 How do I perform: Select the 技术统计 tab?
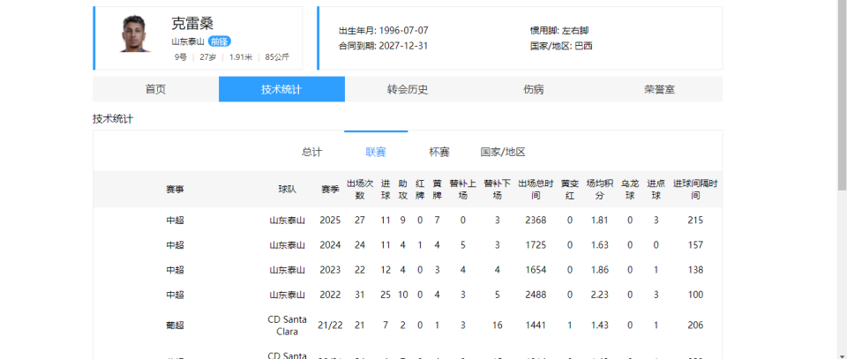[x=281, y=89]
